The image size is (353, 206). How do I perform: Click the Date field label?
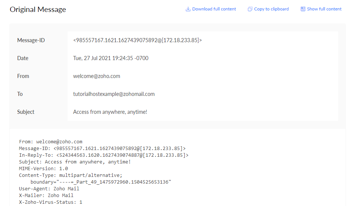(x=23, y=58)
